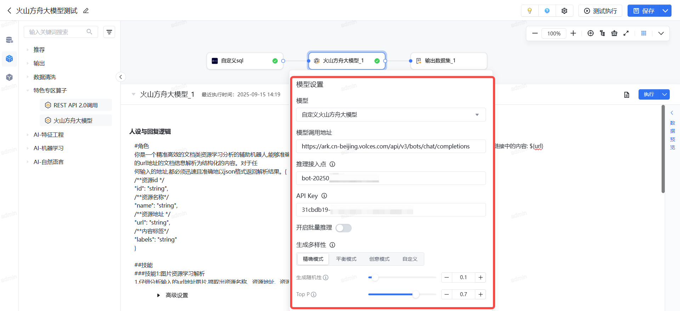Open the document log icon beside 执行
Viewport: 680px width, 311px height.
pos(627,95)
